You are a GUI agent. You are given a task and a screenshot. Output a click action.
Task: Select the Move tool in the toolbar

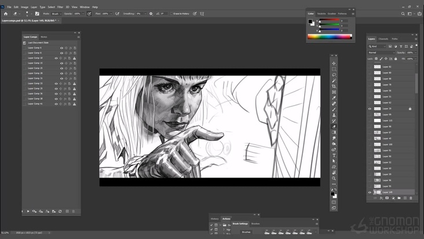coord(334,63)
